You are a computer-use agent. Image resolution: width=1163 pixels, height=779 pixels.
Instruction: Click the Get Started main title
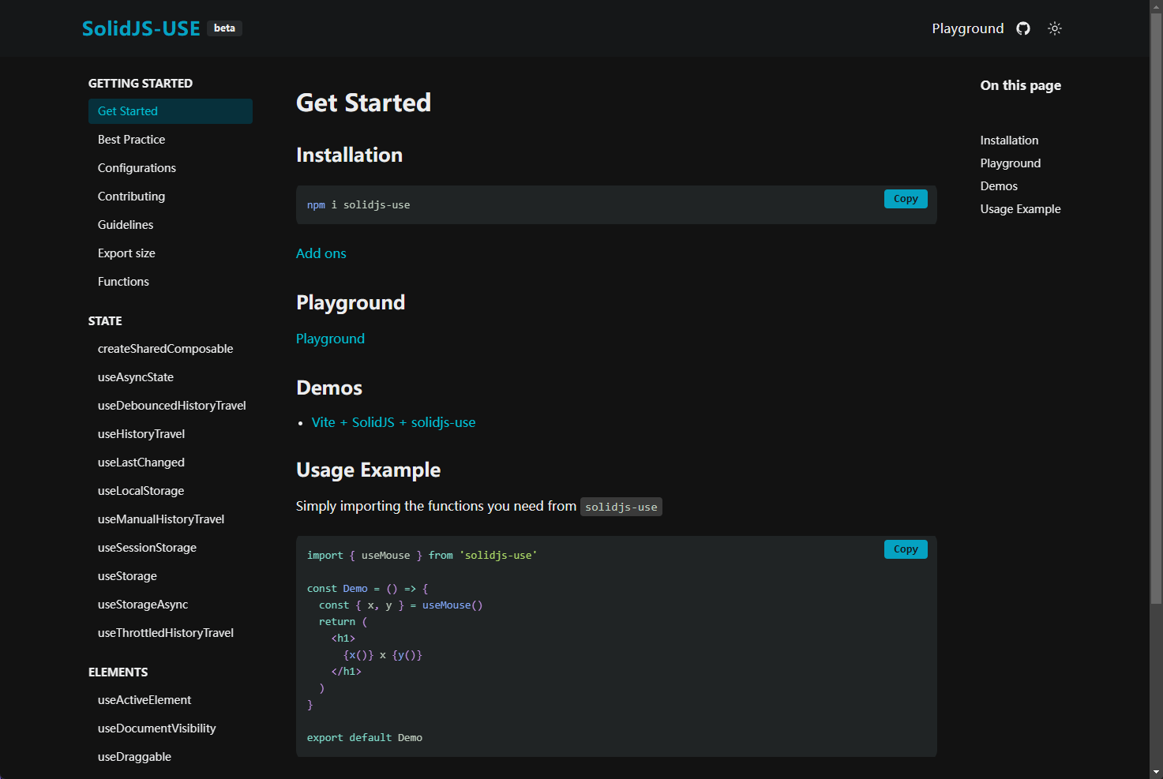363,103
